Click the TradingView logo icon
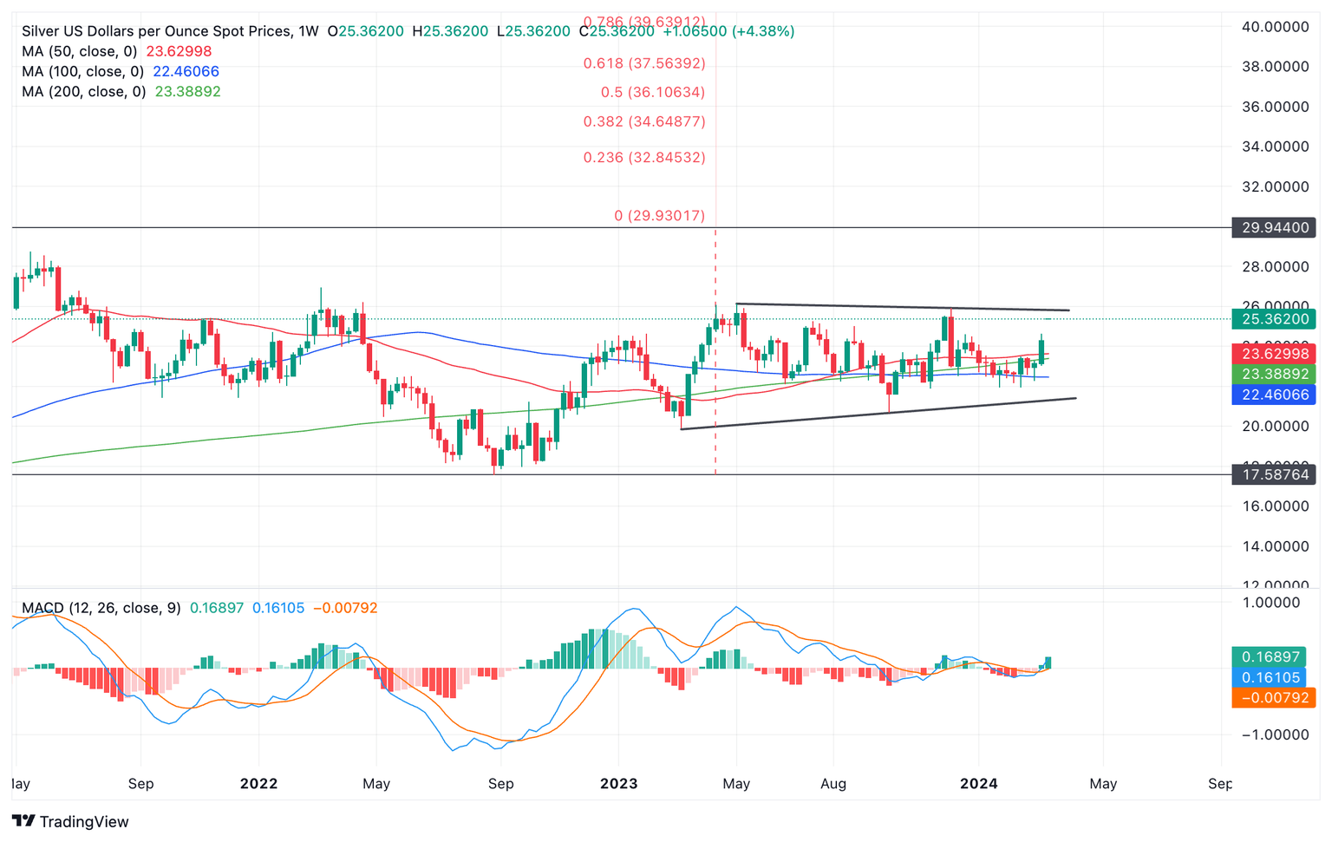 23,821
